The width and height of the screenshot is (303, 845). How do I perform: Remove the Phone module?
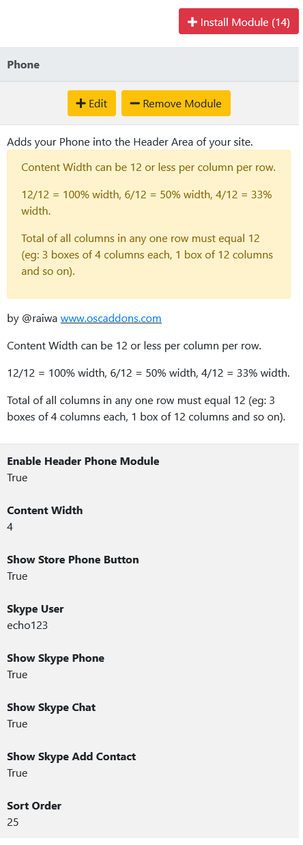pyautogui.click(x=176, y=103)
